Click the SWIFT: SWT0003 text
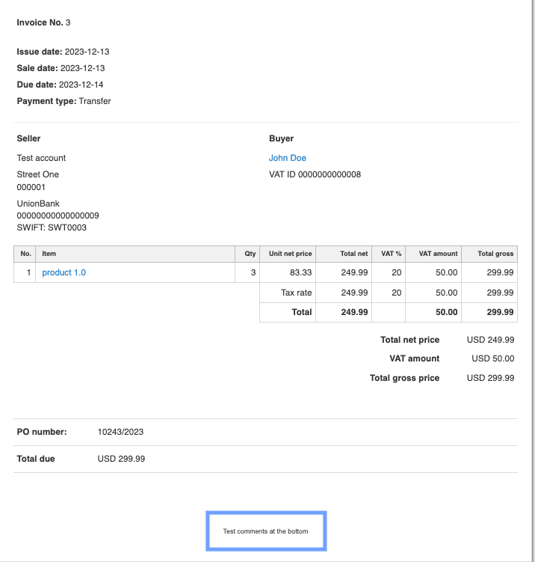The image size is (535, 562). pos(52,227)
